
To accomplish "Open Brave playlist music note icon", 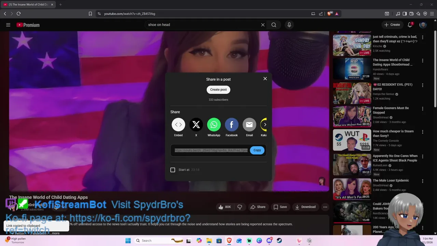I will (398, 14).
